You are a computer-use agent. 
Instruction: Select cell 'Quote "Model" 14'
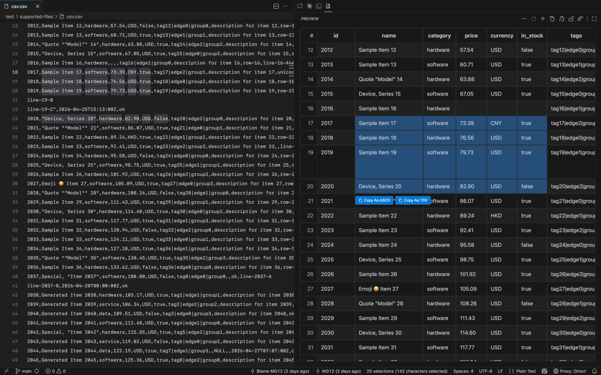(x=389, y=79)
